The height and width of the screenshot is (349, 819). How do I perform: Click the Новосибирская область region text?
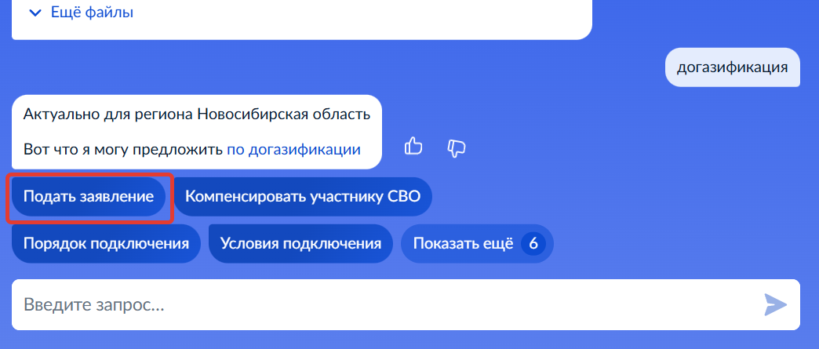click(283, 115)
